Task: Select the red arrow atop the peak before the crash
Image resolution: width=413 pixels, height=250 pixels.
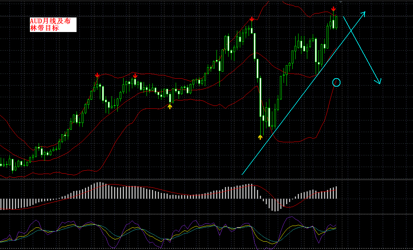Action: (252, 19)
